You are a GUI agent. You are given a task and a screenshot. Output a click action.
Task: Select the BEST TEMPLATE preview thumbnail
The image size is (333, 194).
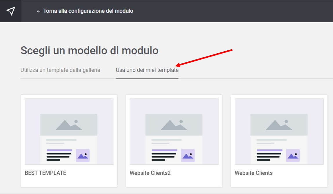pos(69,131)
